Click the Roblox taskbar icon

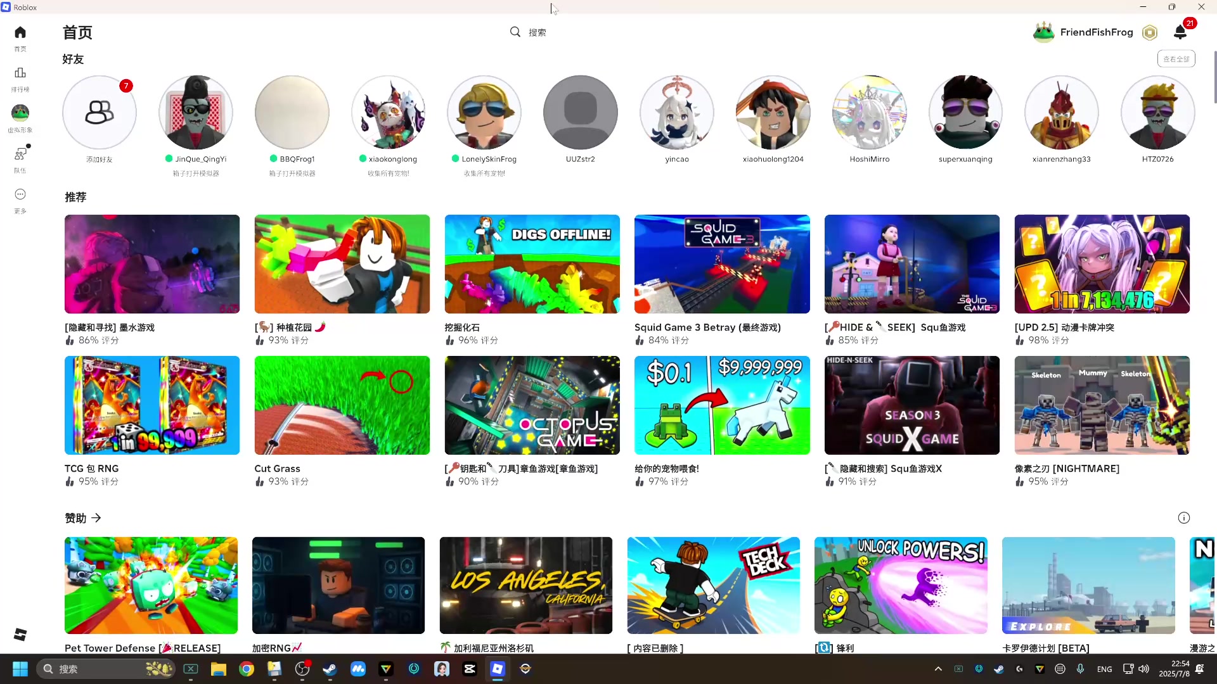coord(498,669)
